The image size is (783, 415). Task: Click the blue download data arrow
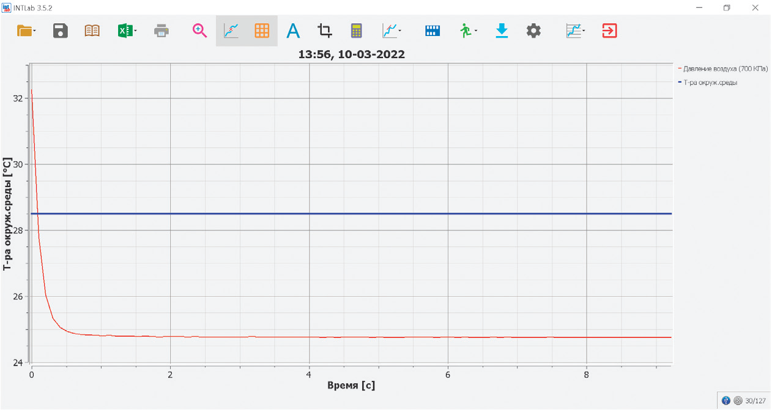click(x=502, y=31)
